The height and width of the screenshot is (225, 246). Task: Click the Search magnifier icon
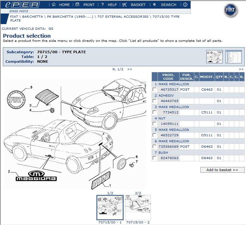coord(154,5)
